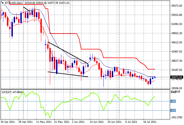The height and width of the screenshot is (125, 184).
Task: Click the 16 Jul 2021 date label
Action: (x=150, y=122)
